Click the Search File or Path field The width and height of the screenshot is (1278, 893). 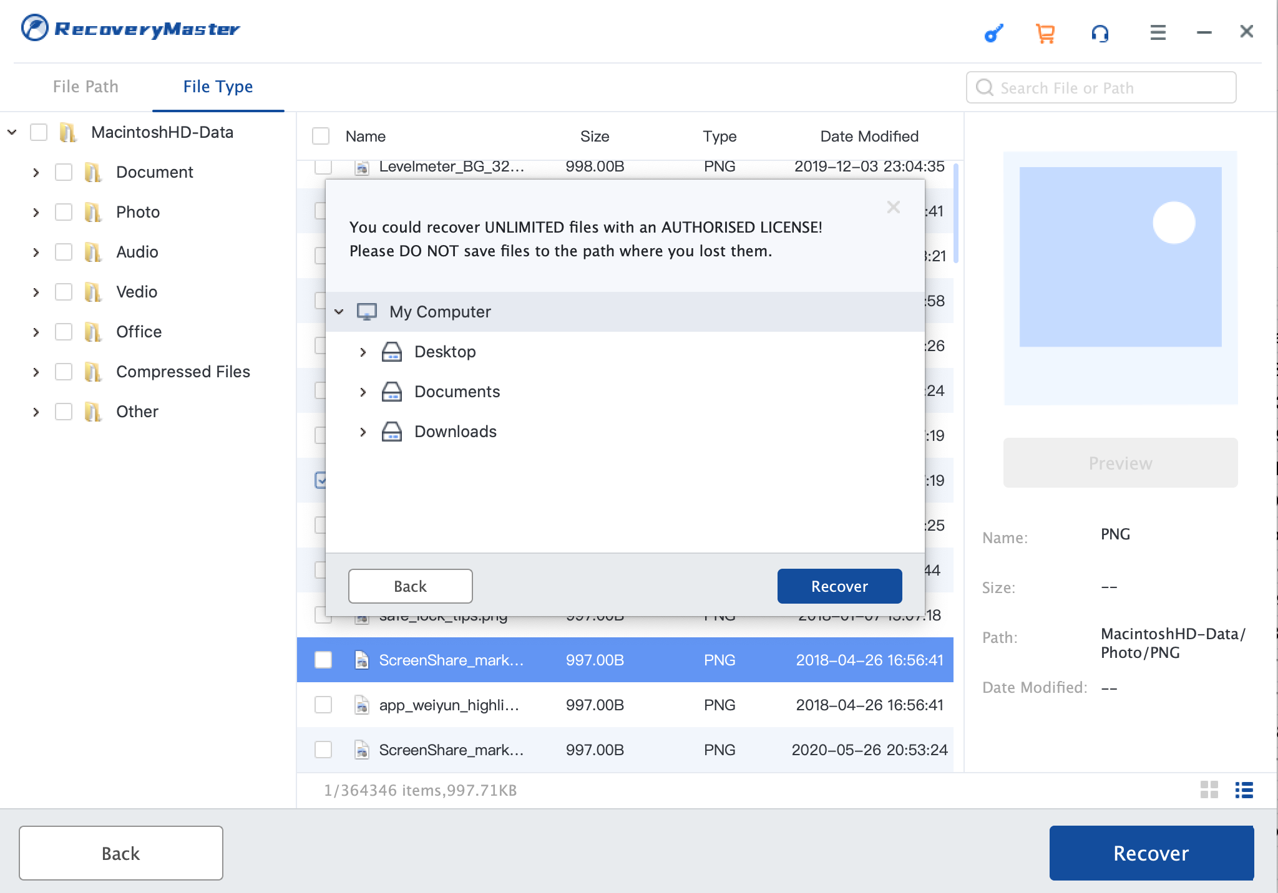click(1101, 87)
